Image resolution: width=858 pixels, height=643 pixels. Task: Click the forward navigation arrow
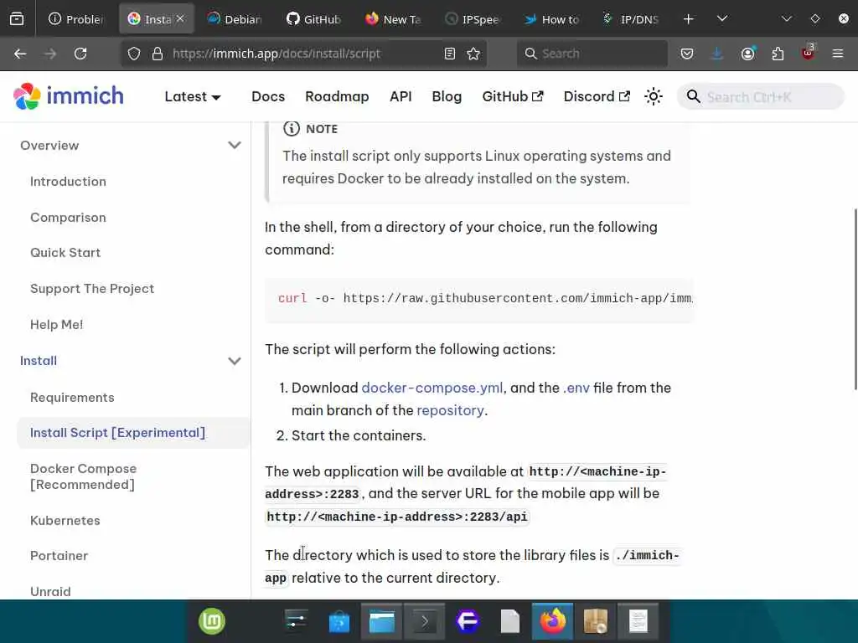tap(50, 54)
